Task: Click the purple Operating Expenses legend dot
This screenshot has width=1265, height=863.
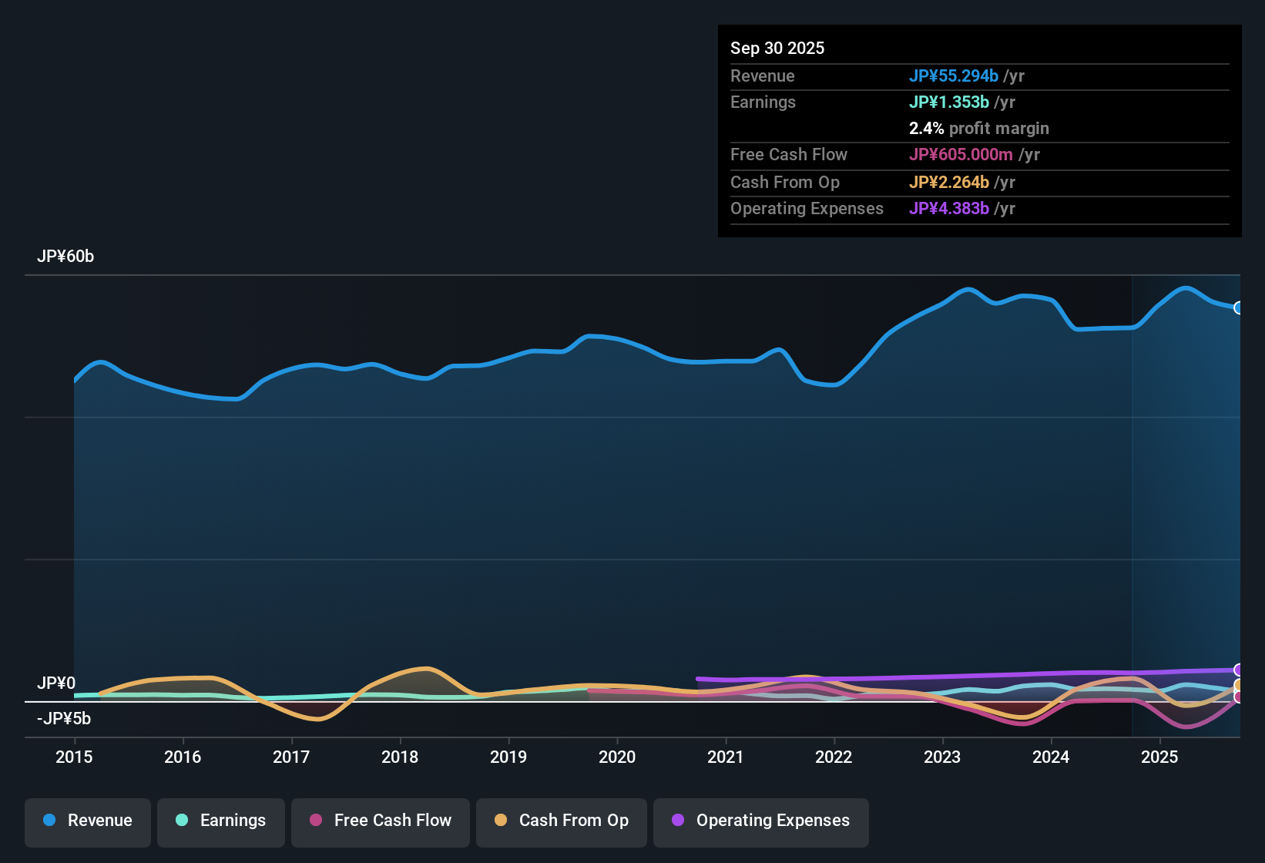Action: click(x=678, y=821)
